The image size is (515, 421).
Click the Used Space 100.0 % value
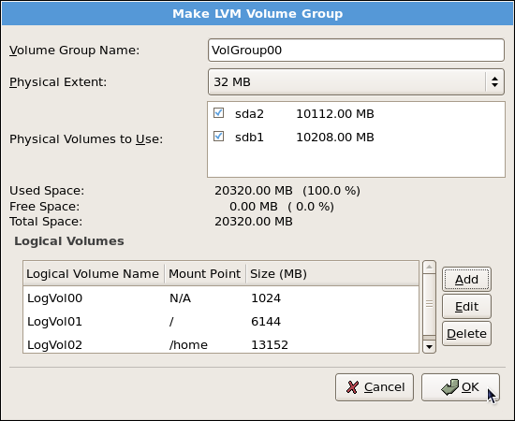pos(331,191)
